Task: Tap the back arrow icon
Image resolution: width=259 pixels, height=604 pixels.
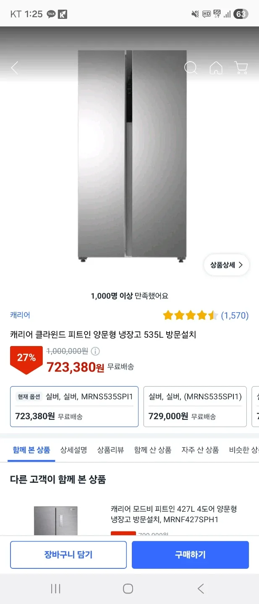Action: pyautogui.click(x=15, y=68)
